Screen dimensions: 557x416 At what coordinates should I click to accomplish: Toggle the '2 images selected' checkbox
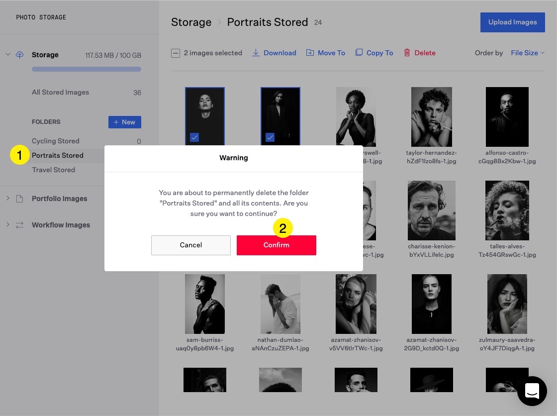(176, 53)
